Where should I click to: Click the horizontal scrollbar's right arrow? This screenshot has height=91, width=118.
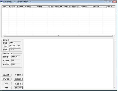coord(114,36)
